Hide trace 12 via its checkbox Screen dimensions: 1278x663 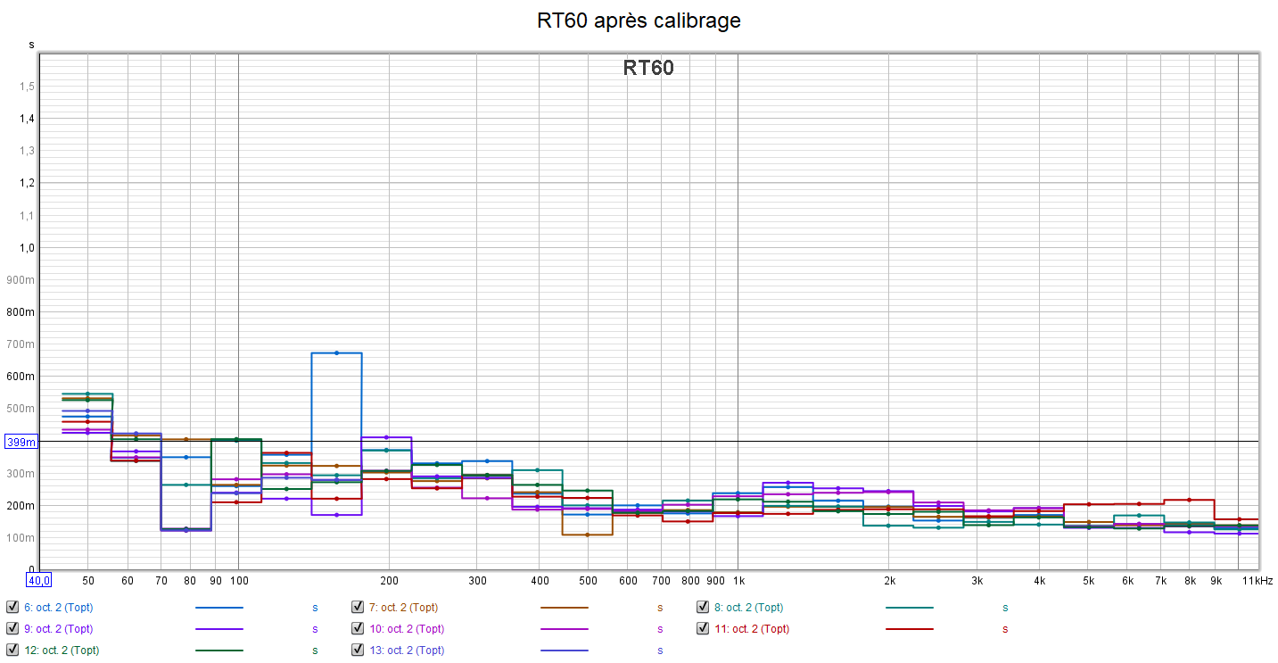pyautogui.click(x=12, y=650)
